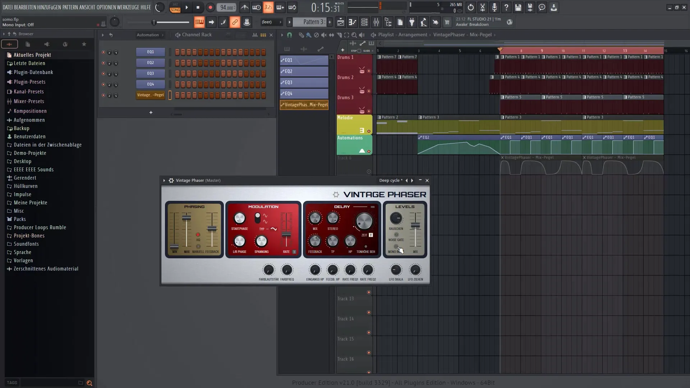Toggle the NOISE GATE button in Vintage Phaser
The height and width of the screenshot is (388, 690).
click(396, 235)
